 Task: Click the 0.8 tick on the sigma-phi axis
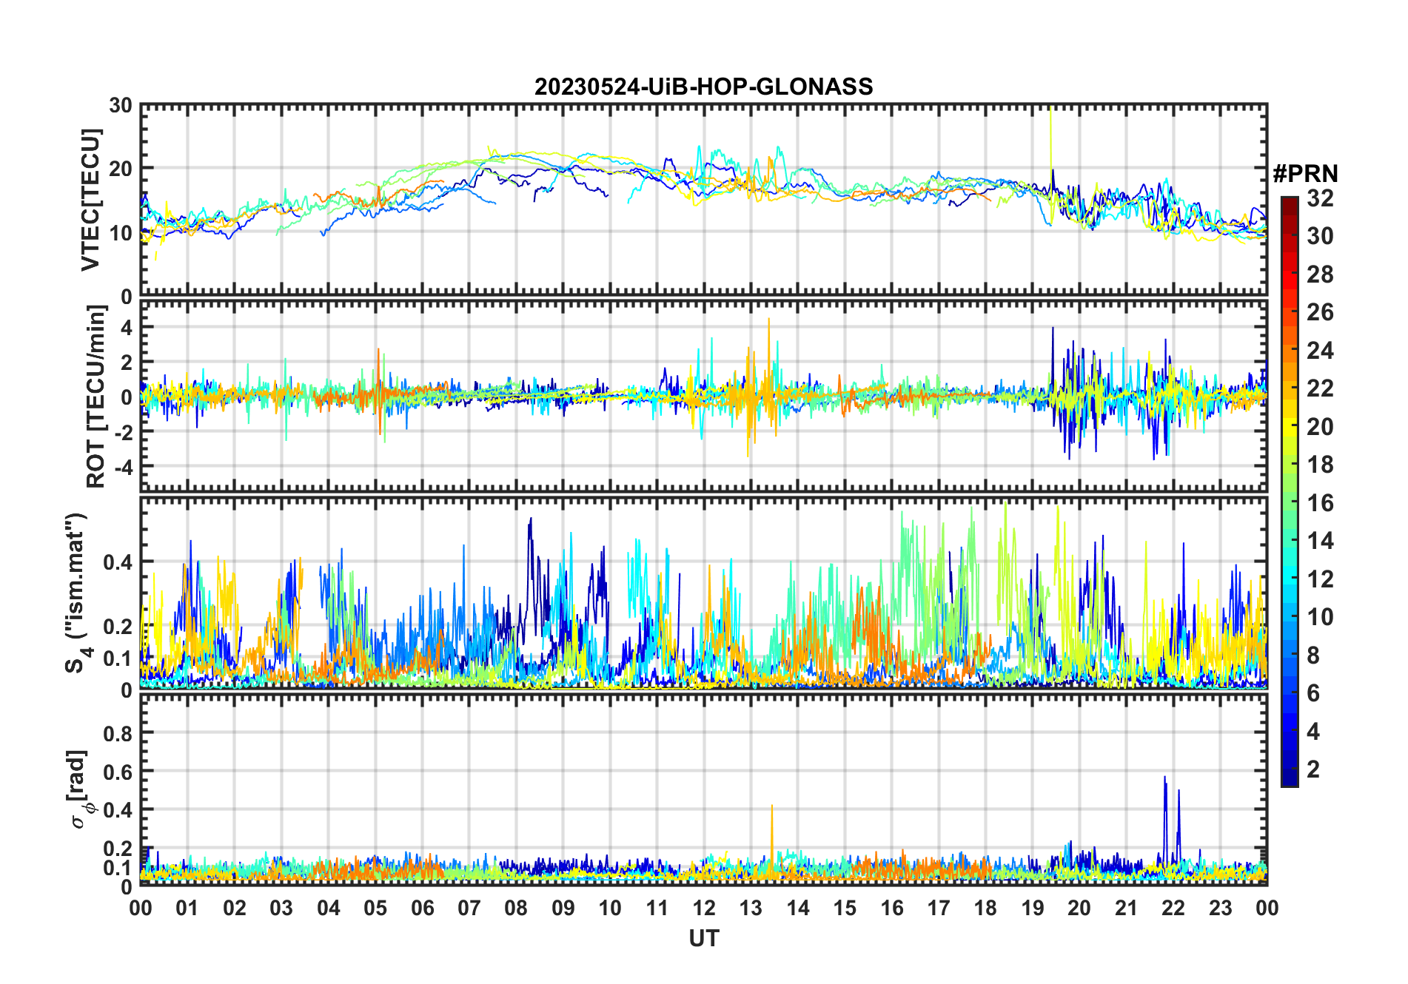[x=118, y=733]
